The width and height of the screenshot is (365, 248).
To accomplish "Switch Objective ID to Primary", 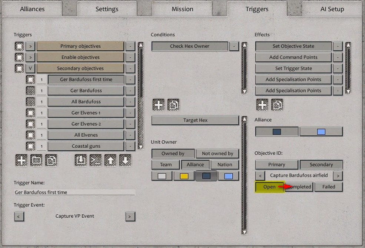I will point(276,164).
